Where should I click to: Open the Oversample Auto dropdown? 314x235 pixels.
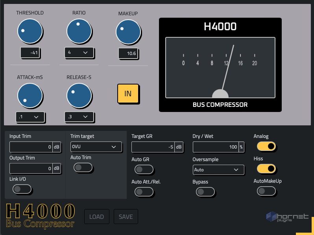tap(218, 170)
